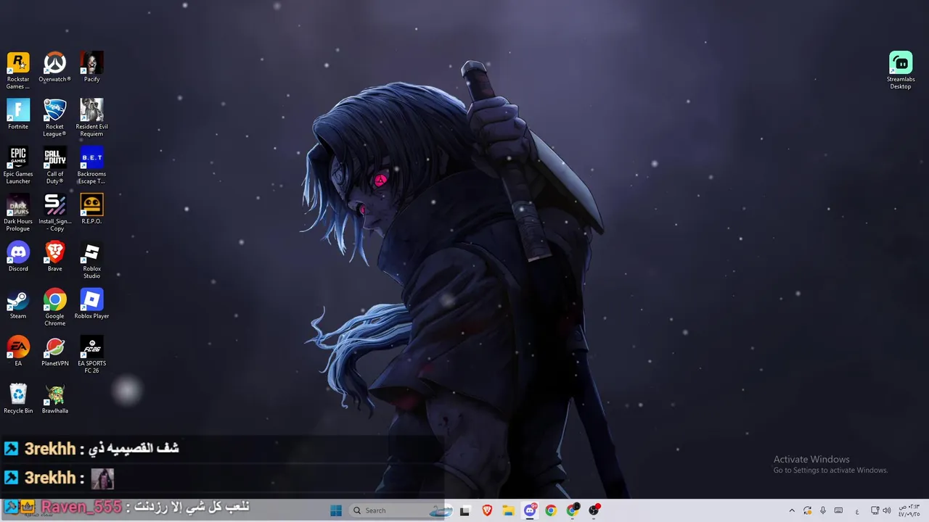Open the Brave browser taskbar icon
Image resolution: width=929 pixels, height=522 pixels.
487,510
